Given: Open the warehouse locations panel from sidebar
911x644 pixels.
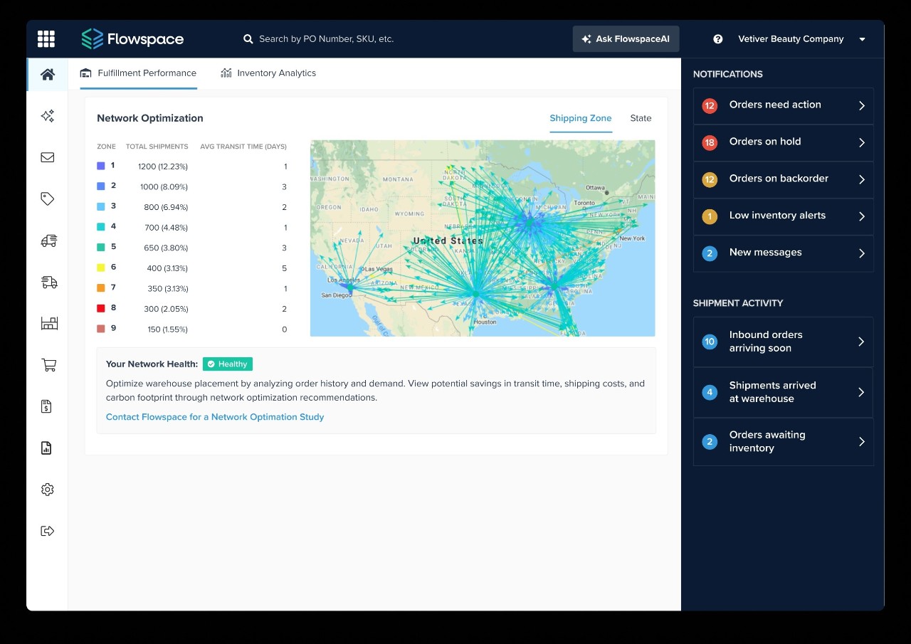Looking at the screenshot, I should 47,322.
